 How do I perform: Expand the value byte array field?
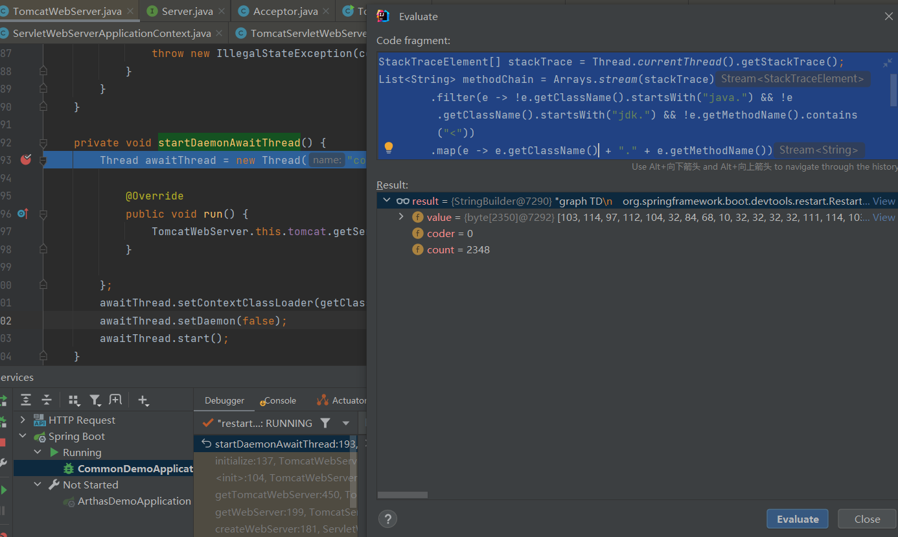click(401, 217)
